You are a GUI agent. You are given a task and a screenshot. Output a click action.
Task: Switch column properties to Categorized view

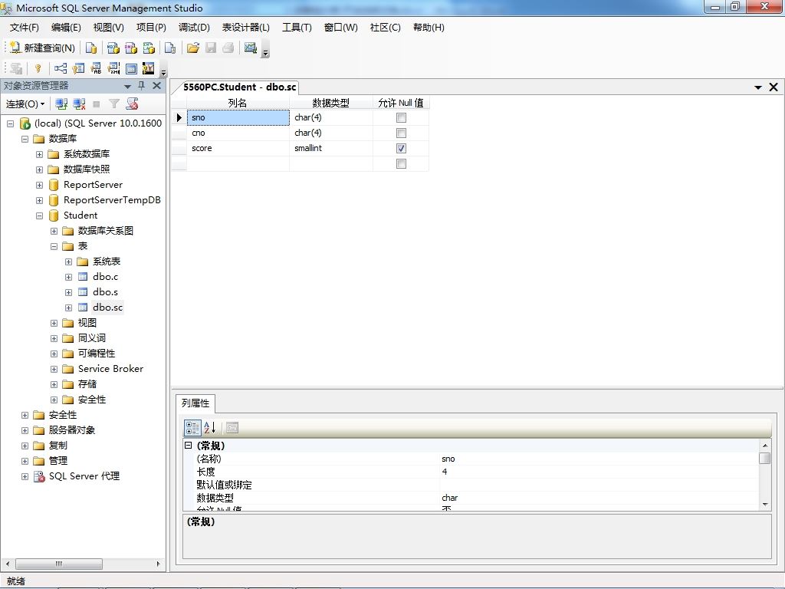pos(192,428)
